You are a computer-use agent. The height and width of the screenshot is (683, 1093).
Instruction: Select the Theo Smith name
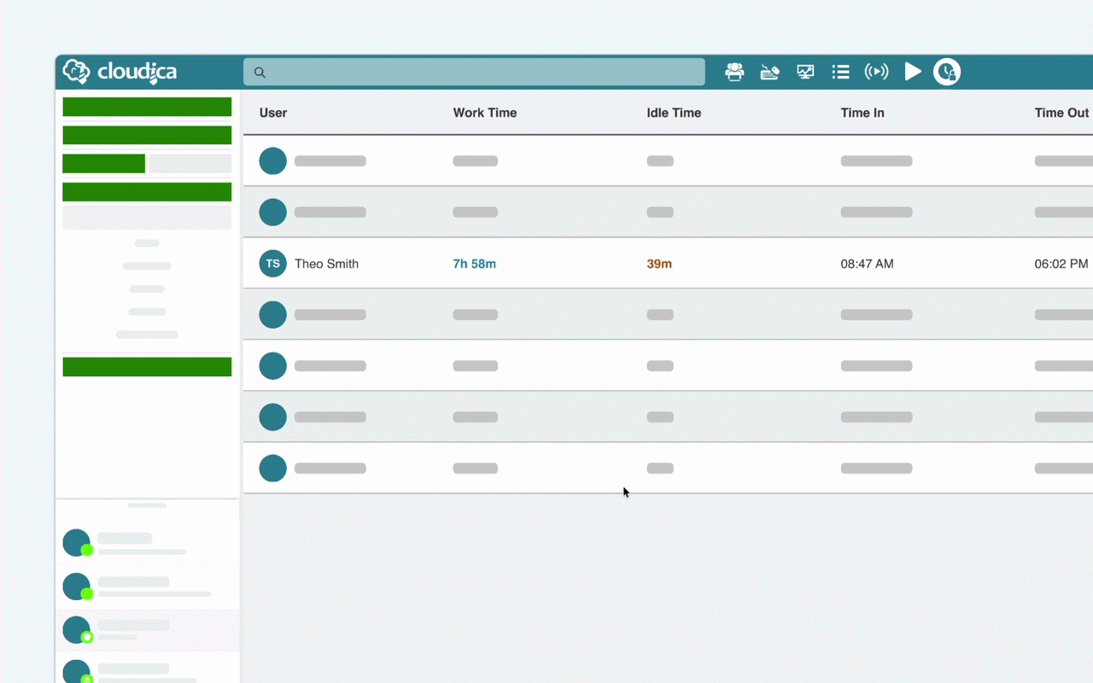point(326,264)
